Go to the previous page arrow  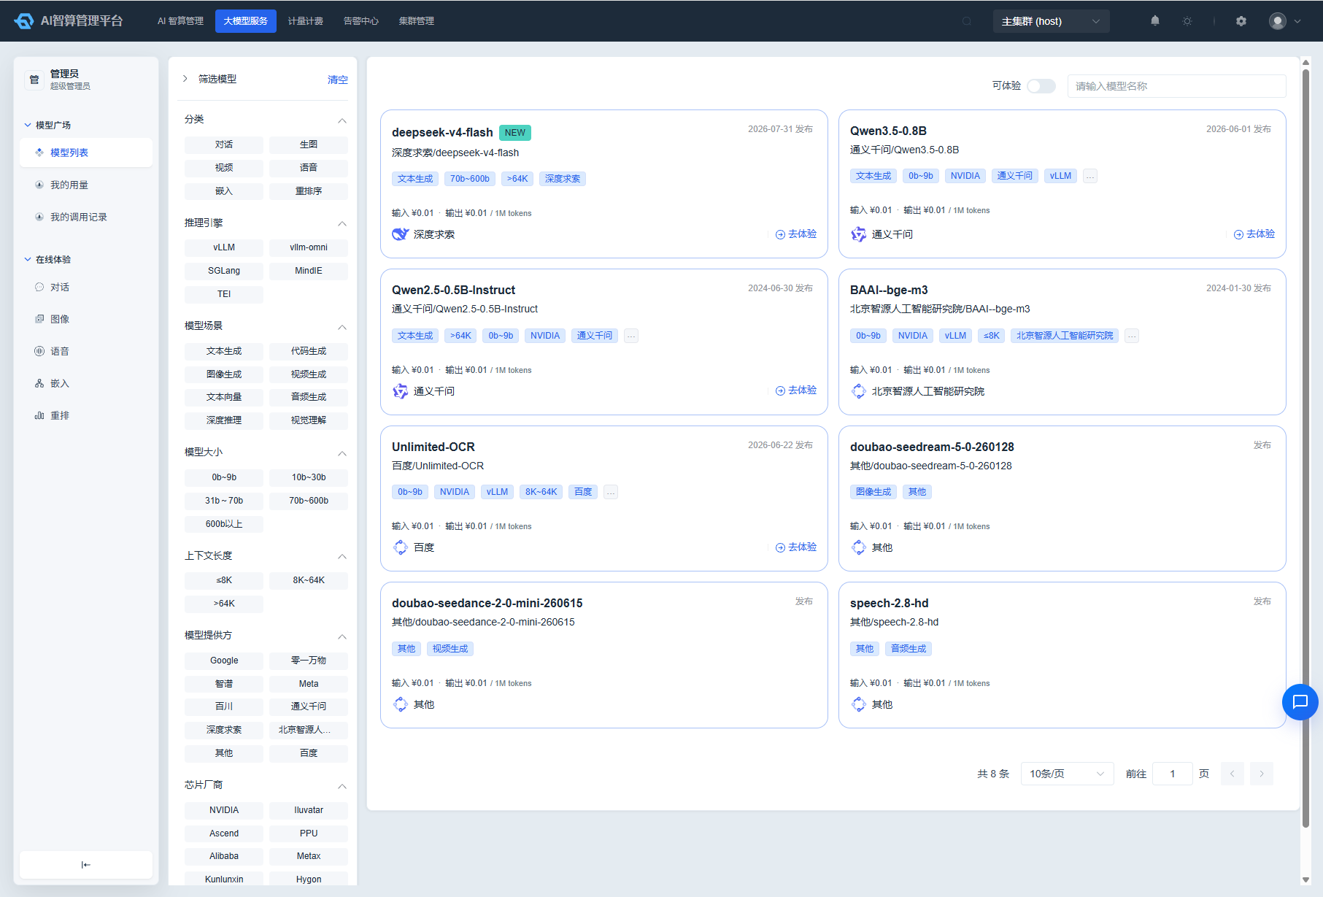[1233, 774]
